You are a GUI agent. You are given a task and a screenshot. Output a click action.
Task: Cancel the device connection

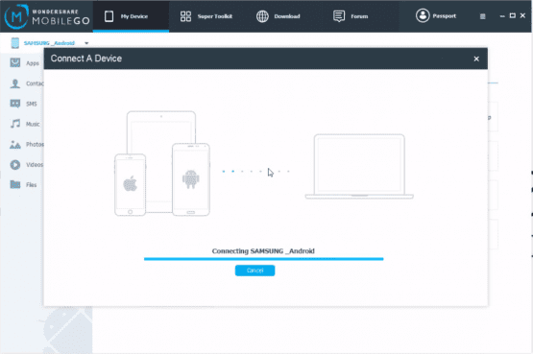pos(254,271)
